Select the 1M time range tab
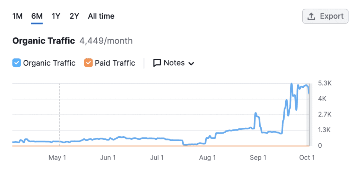The width and height of the screenshot is (355, 175). pyautogui.click(x=17, y=16)
